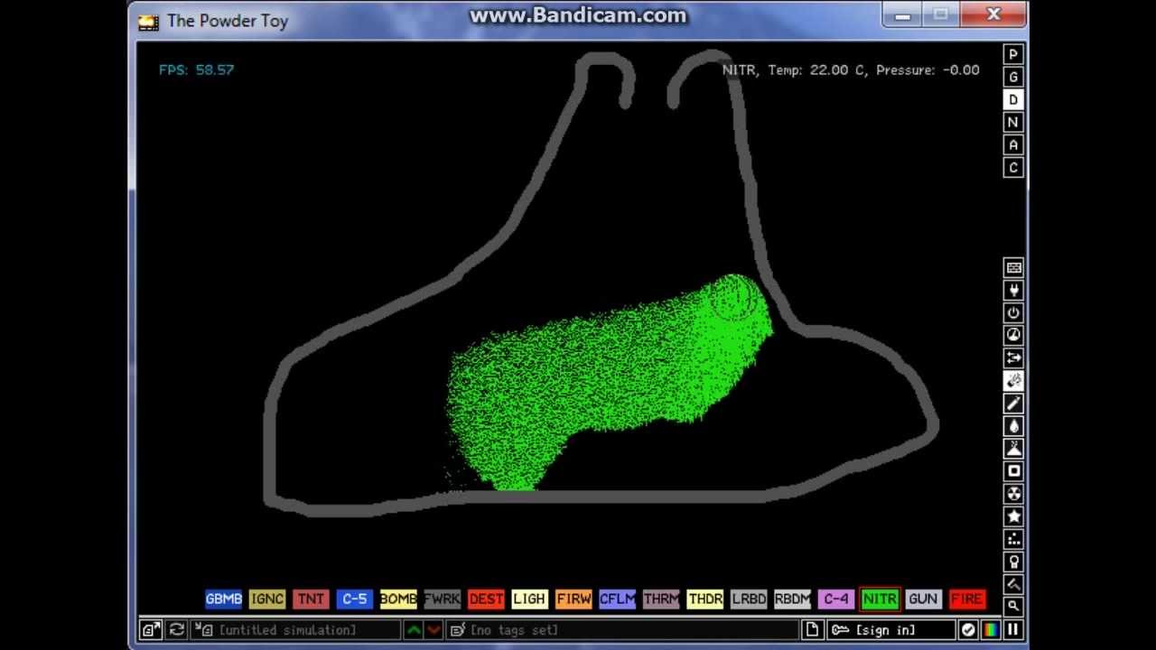Select the CFLM element
The image size is (1156, 650).
point(618,599)
